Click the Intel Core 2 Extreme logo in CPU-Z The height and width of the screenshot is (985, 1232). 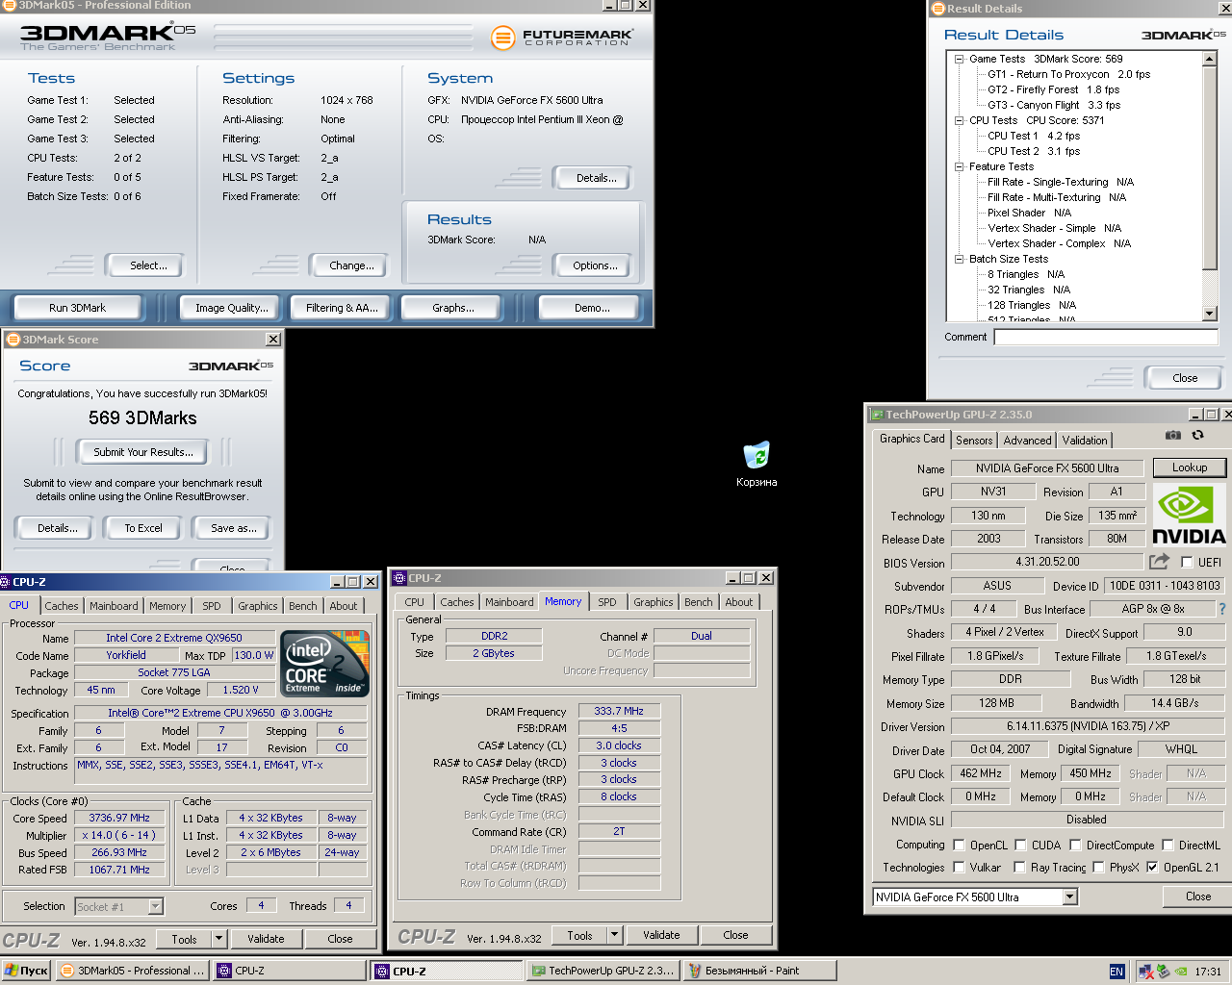pyautogui.click(x=325, y=663)
